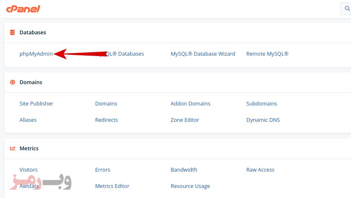Open the Domains link under the Domains section
This screenshot has height=198, width=351.
106,103
